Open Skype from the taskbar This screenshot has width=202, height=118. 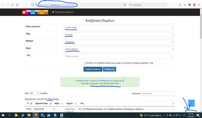click(55, 115)
